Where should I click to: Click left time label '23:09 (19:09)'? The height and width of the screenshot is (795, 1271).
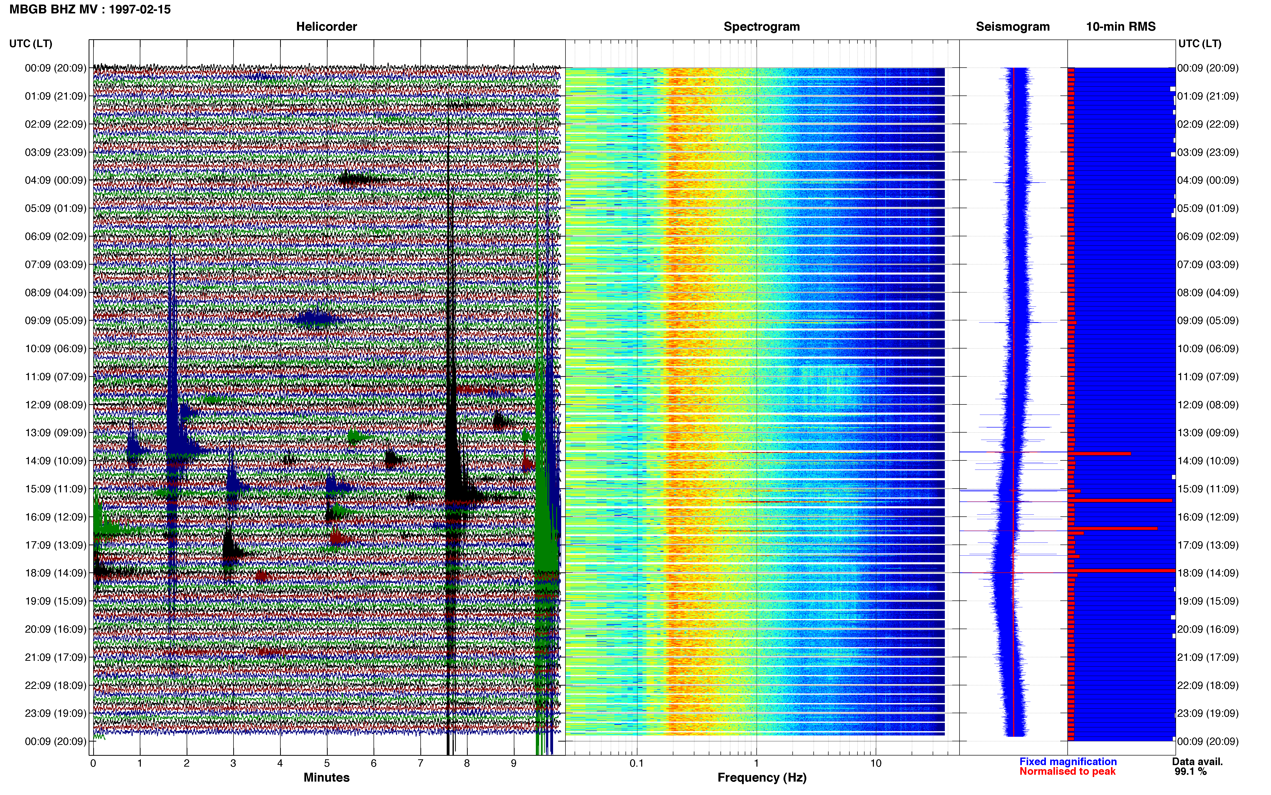(x=56, y=713)
